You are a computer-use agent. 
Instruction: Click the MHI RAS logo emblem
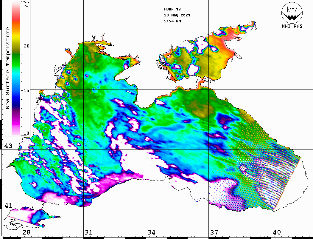[292, 13]
